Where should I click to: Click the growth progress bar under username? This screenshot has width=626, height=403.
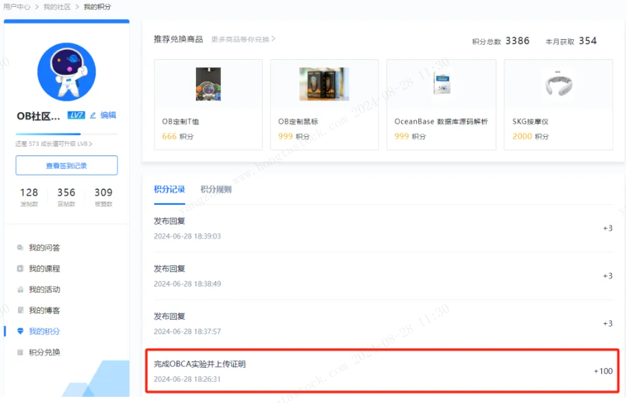(x=67, y=134)
